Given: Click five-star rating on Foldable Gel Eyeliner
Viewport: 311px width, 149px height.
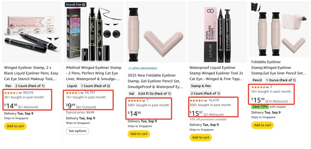Looking at the screenshot, I should coord(258,87).
